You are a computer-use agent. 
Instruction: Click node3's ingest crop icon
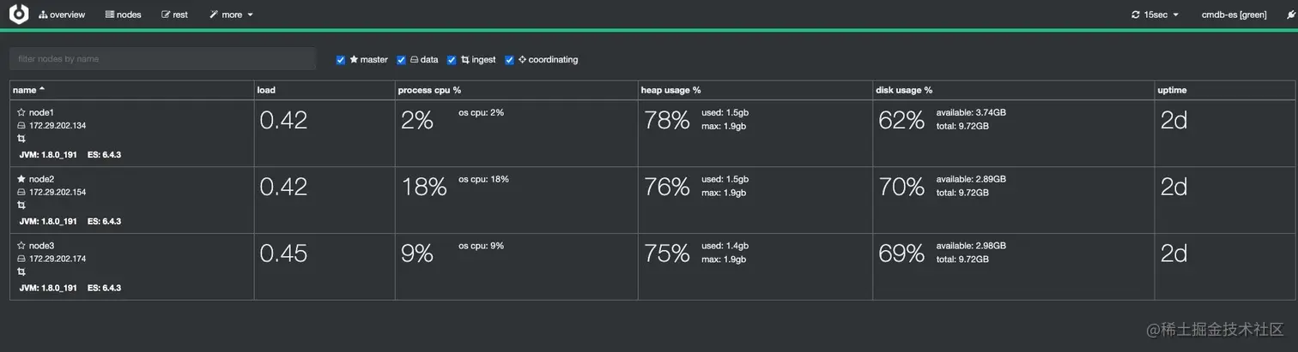[x=21, y=271]
